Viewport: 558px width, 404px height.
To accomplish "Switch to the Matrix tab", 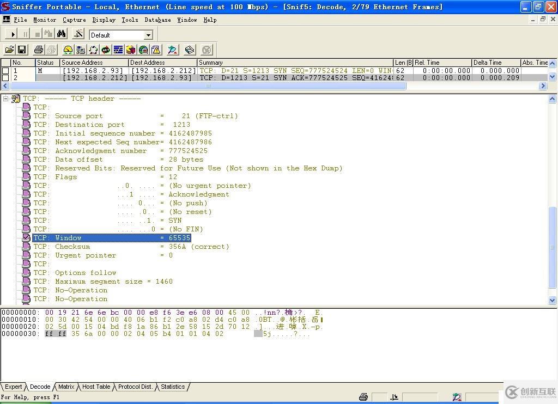I will click(x=66, y=387).
